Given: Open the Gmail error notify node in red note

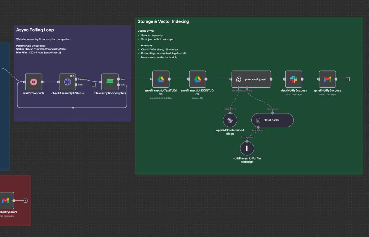Looking at the screenshot, I should pyautogui.click(x=6, y=201).
